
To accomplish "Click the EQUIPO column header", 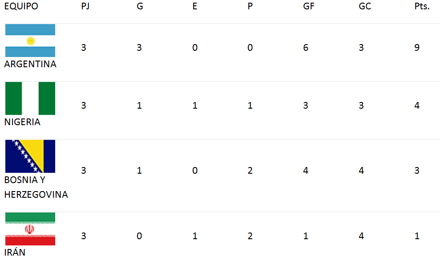I will pos(21,6).
